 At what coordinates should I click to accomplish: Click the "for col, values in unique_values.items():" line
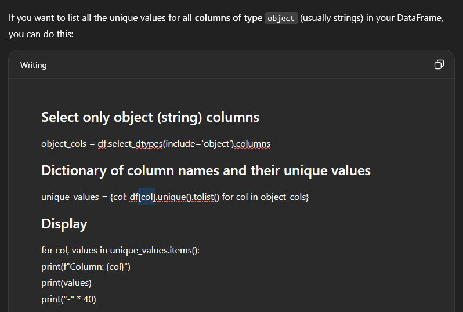120,251
